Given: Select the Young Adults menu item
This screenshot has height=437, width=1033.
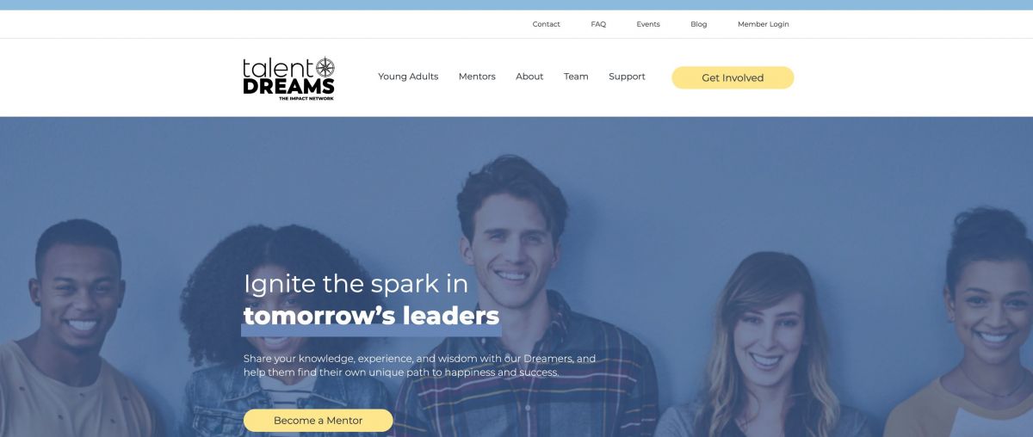Looking at the screenshot, I should [408, 77].
